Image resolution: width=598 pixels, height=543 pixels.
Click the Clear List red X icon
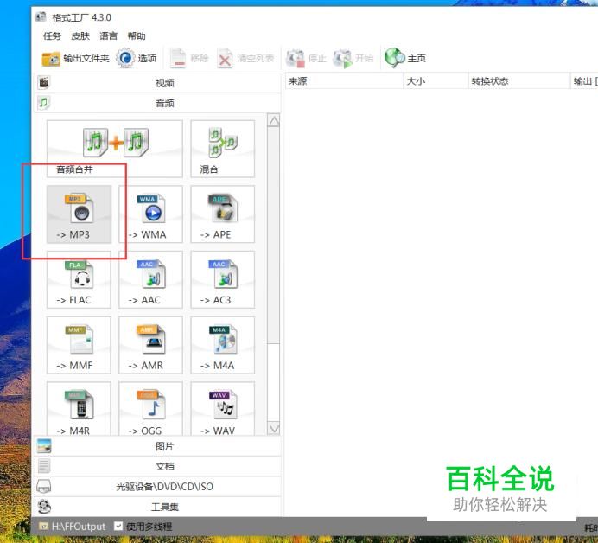tap(225, 59)
